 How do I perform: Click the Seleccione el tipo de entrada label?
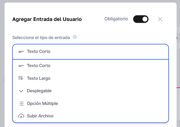click(41, 37)
